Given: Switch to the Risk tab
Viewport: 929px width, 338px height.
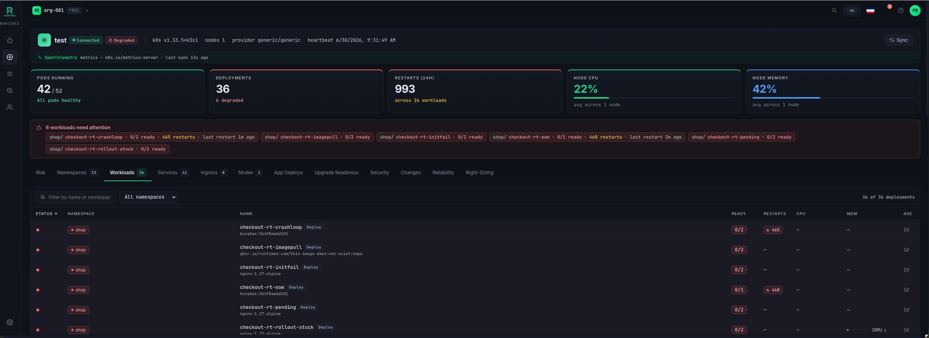Looking at the screenshot, I should point(41,172).
